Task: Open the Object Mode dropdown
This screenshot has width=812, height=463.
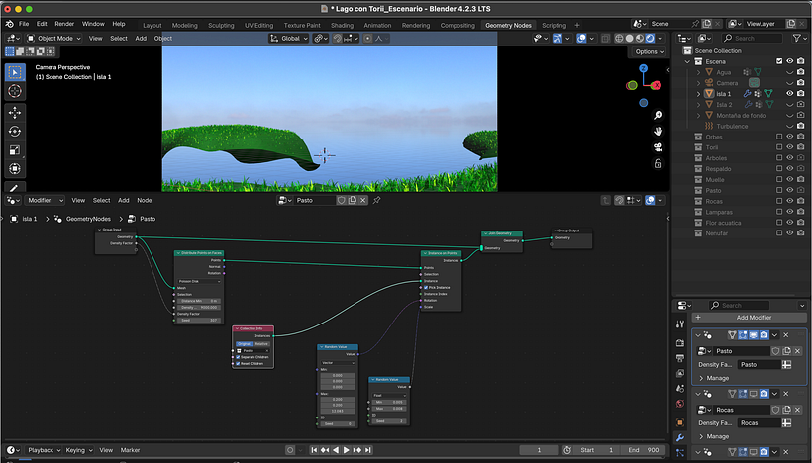Action: pyautogui.click(x=53, y=38)
